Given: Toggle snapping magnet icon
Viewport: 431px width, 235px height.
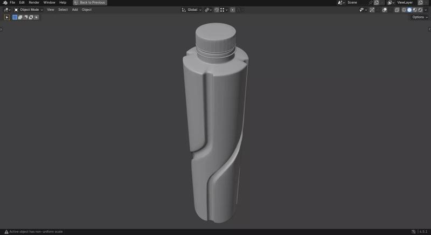Looking at the screenshot, I should click(x=217, y=10).
